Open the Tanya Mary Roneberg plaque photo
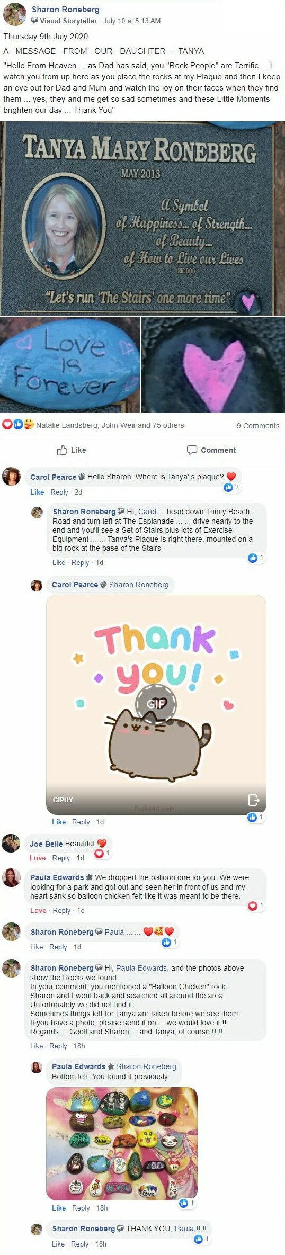285x1255 pixels. [142, 218]
